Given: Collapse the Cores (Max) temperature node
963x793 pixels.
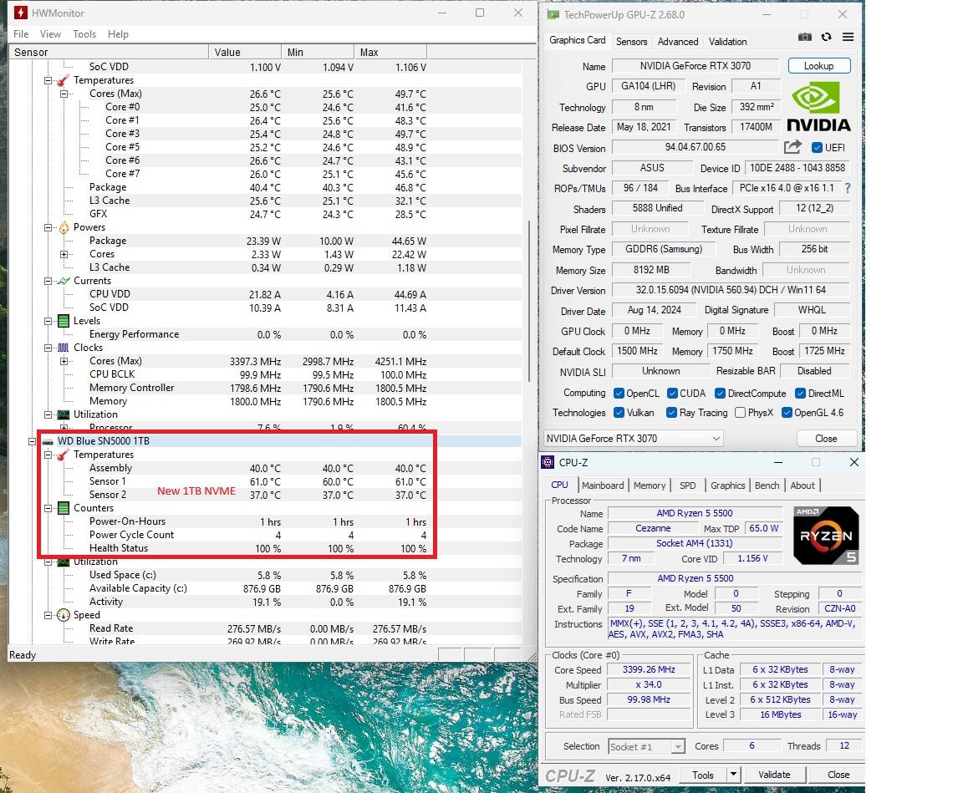Looking at the screenshot, I should (x=64, y=94).
